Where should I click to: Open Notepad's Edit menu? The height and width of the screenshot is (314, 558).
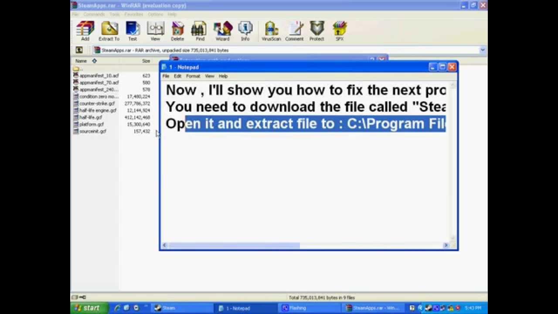[178, 76]
